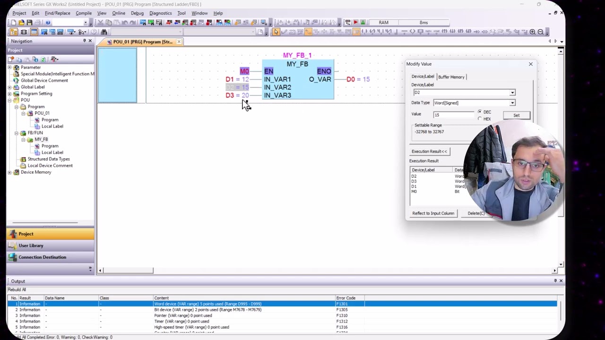Click the Value input field
Screen dimensions: 605x340
tap(454, 115)
